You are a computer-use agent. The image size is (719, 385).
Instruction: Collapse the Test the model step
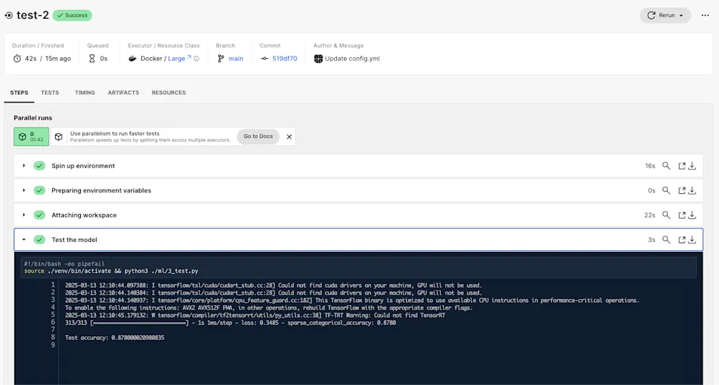pos(24,240)
